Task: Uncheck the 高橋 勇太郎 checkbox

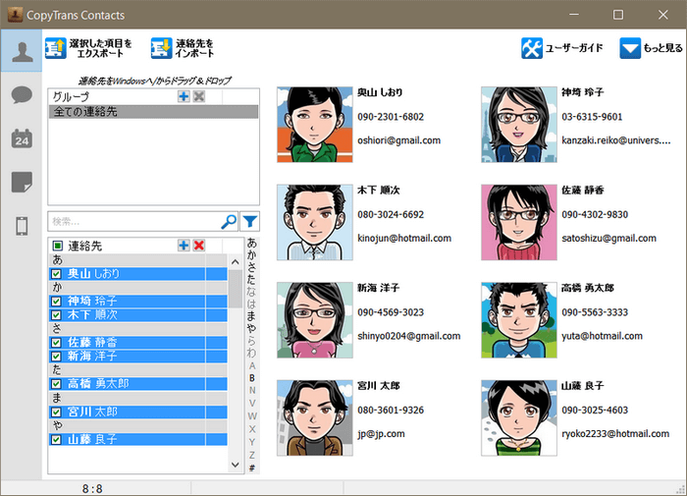Action: click(x=56, y=384)
